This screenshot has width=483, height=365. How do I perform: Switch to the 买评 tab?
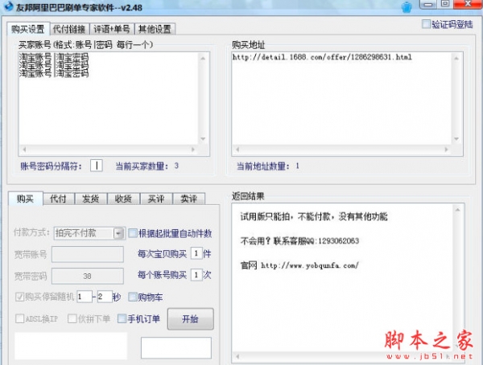coord(156,199)
